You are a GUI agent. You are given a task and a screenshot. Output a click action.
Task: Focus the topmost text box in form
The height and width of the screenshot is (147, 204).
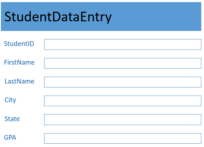point(123,44)
